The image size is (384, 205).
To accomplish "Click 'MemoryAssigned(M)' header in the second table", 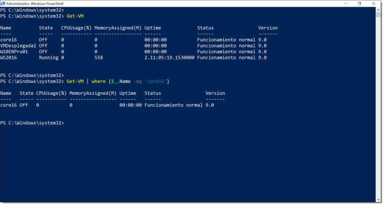I will click(x=93, y=93).
